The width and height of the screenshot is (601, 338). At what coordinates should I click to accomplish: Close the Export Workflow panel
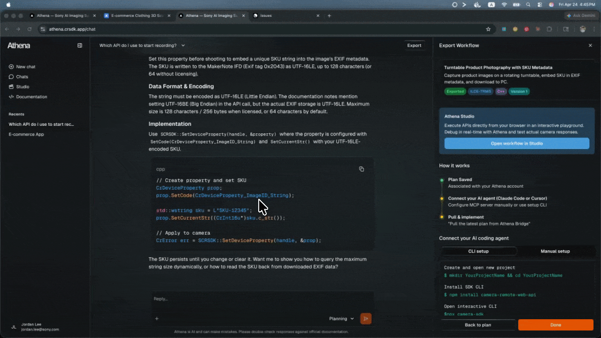coord(590,46)
